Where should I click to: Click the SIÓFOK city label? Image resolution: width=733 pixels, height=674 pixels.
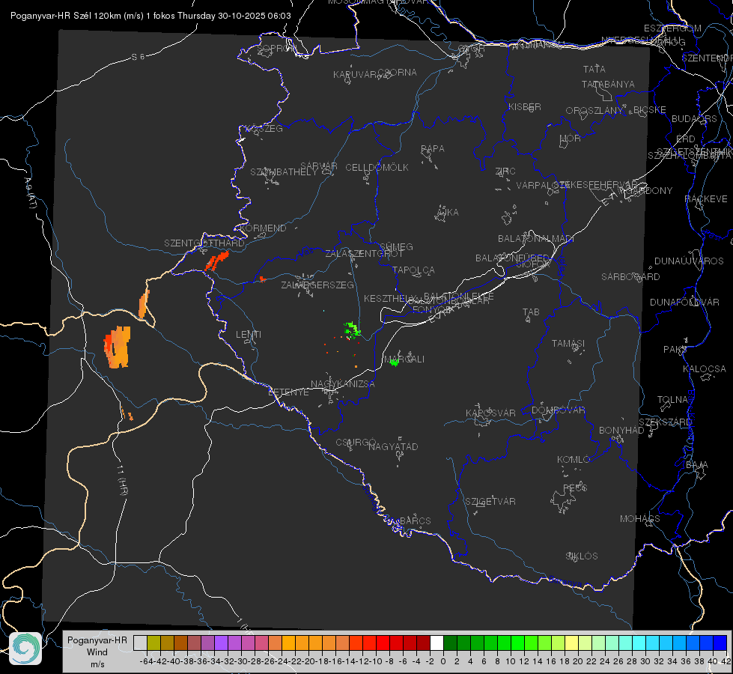pyautogui.click(x=533, y=264)
